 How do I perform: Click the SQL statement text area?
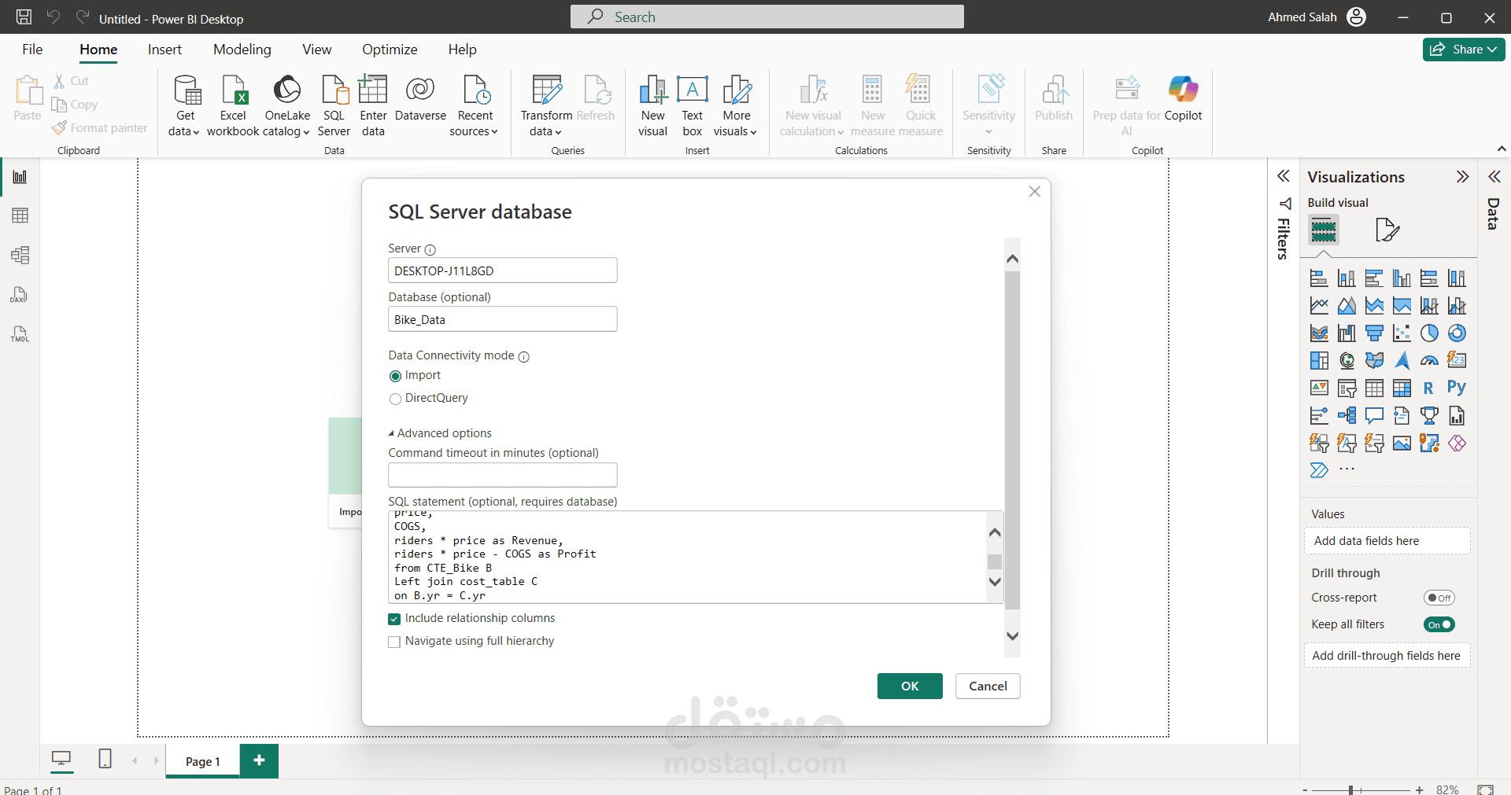point(687,558)
